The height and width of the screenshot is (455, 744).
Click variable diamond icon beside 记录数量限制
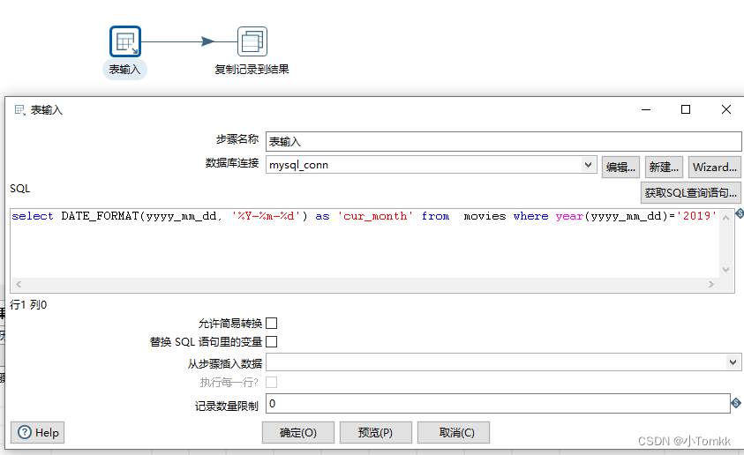(736, 403)
